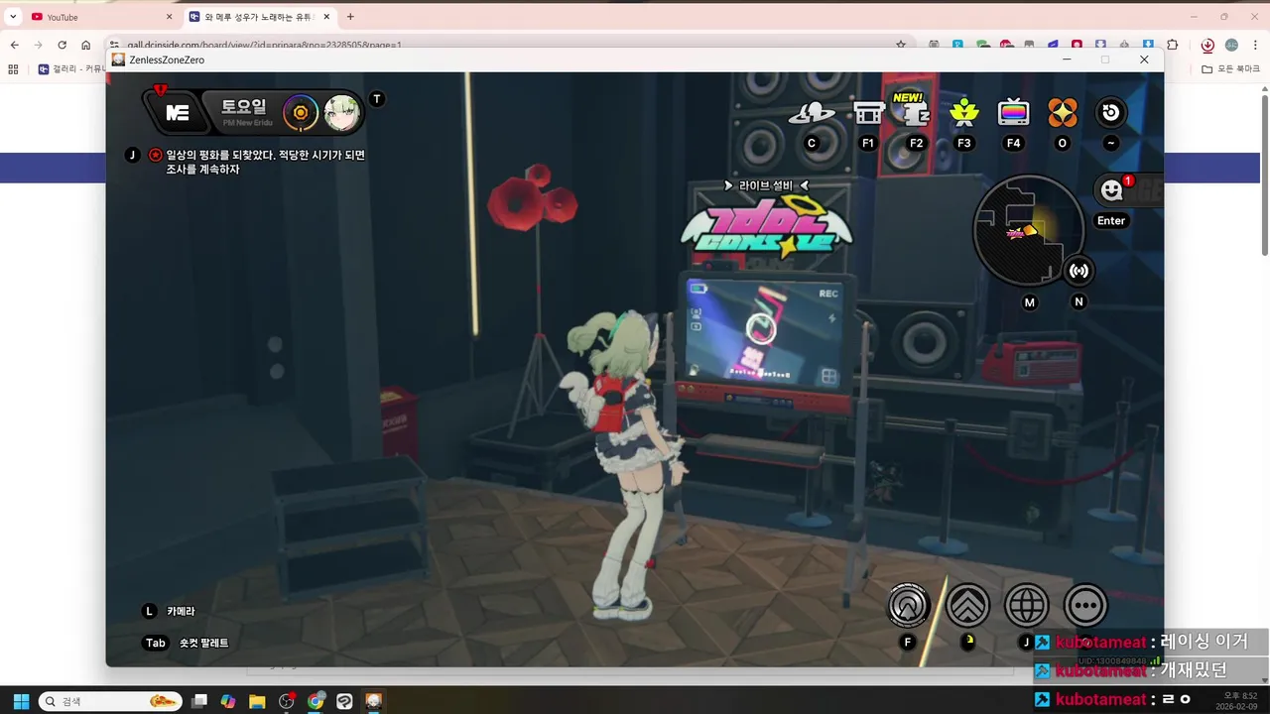Select the dcinside gallery browser tab
The width and height of the screenshot is (1270, 714).
pos(260,17)
